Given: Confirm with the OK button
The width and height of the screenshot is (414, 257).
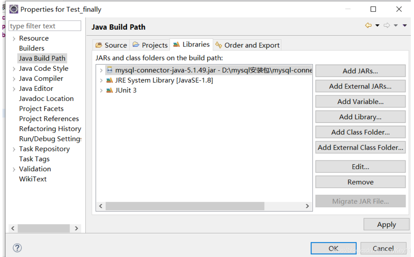Looking at the screenshot, I should tap(334, 248).
